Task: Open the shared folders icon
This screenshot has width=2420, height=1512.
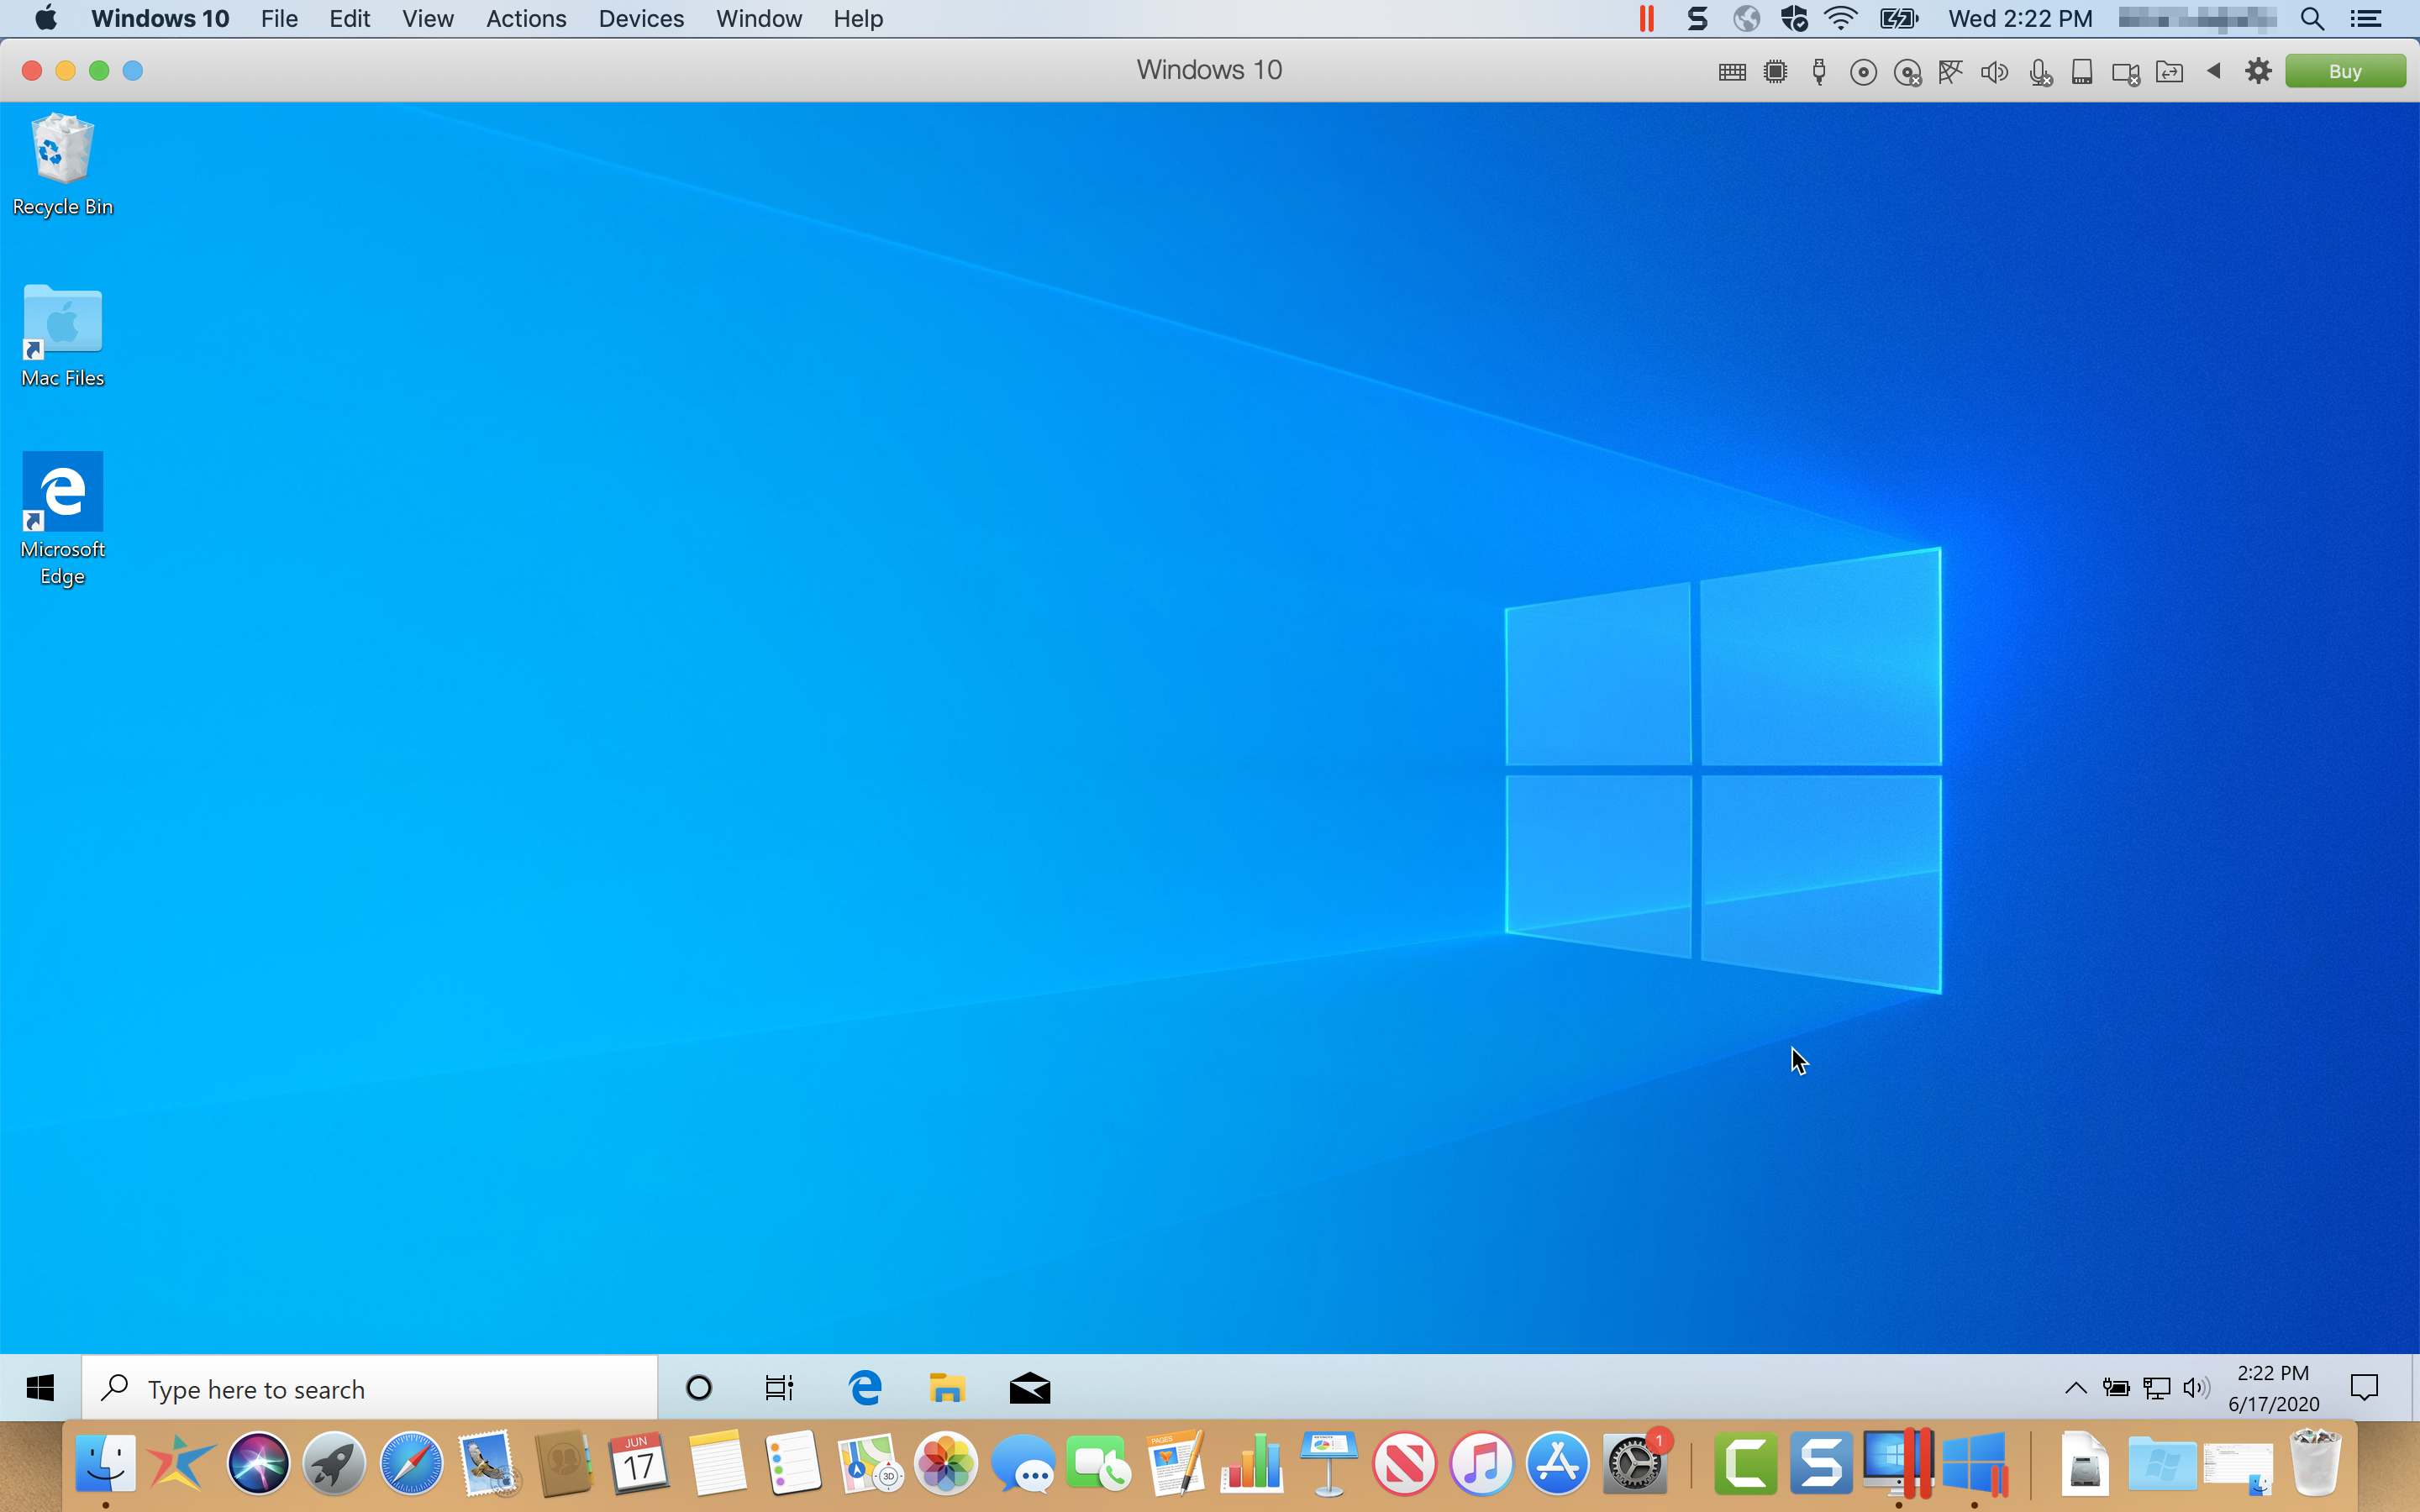Action: [x=2169, y=72]
